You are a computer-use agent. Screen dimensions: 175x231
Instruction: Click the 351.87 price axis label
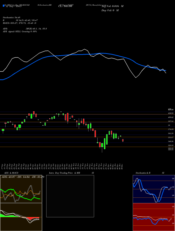pos(171,137)
